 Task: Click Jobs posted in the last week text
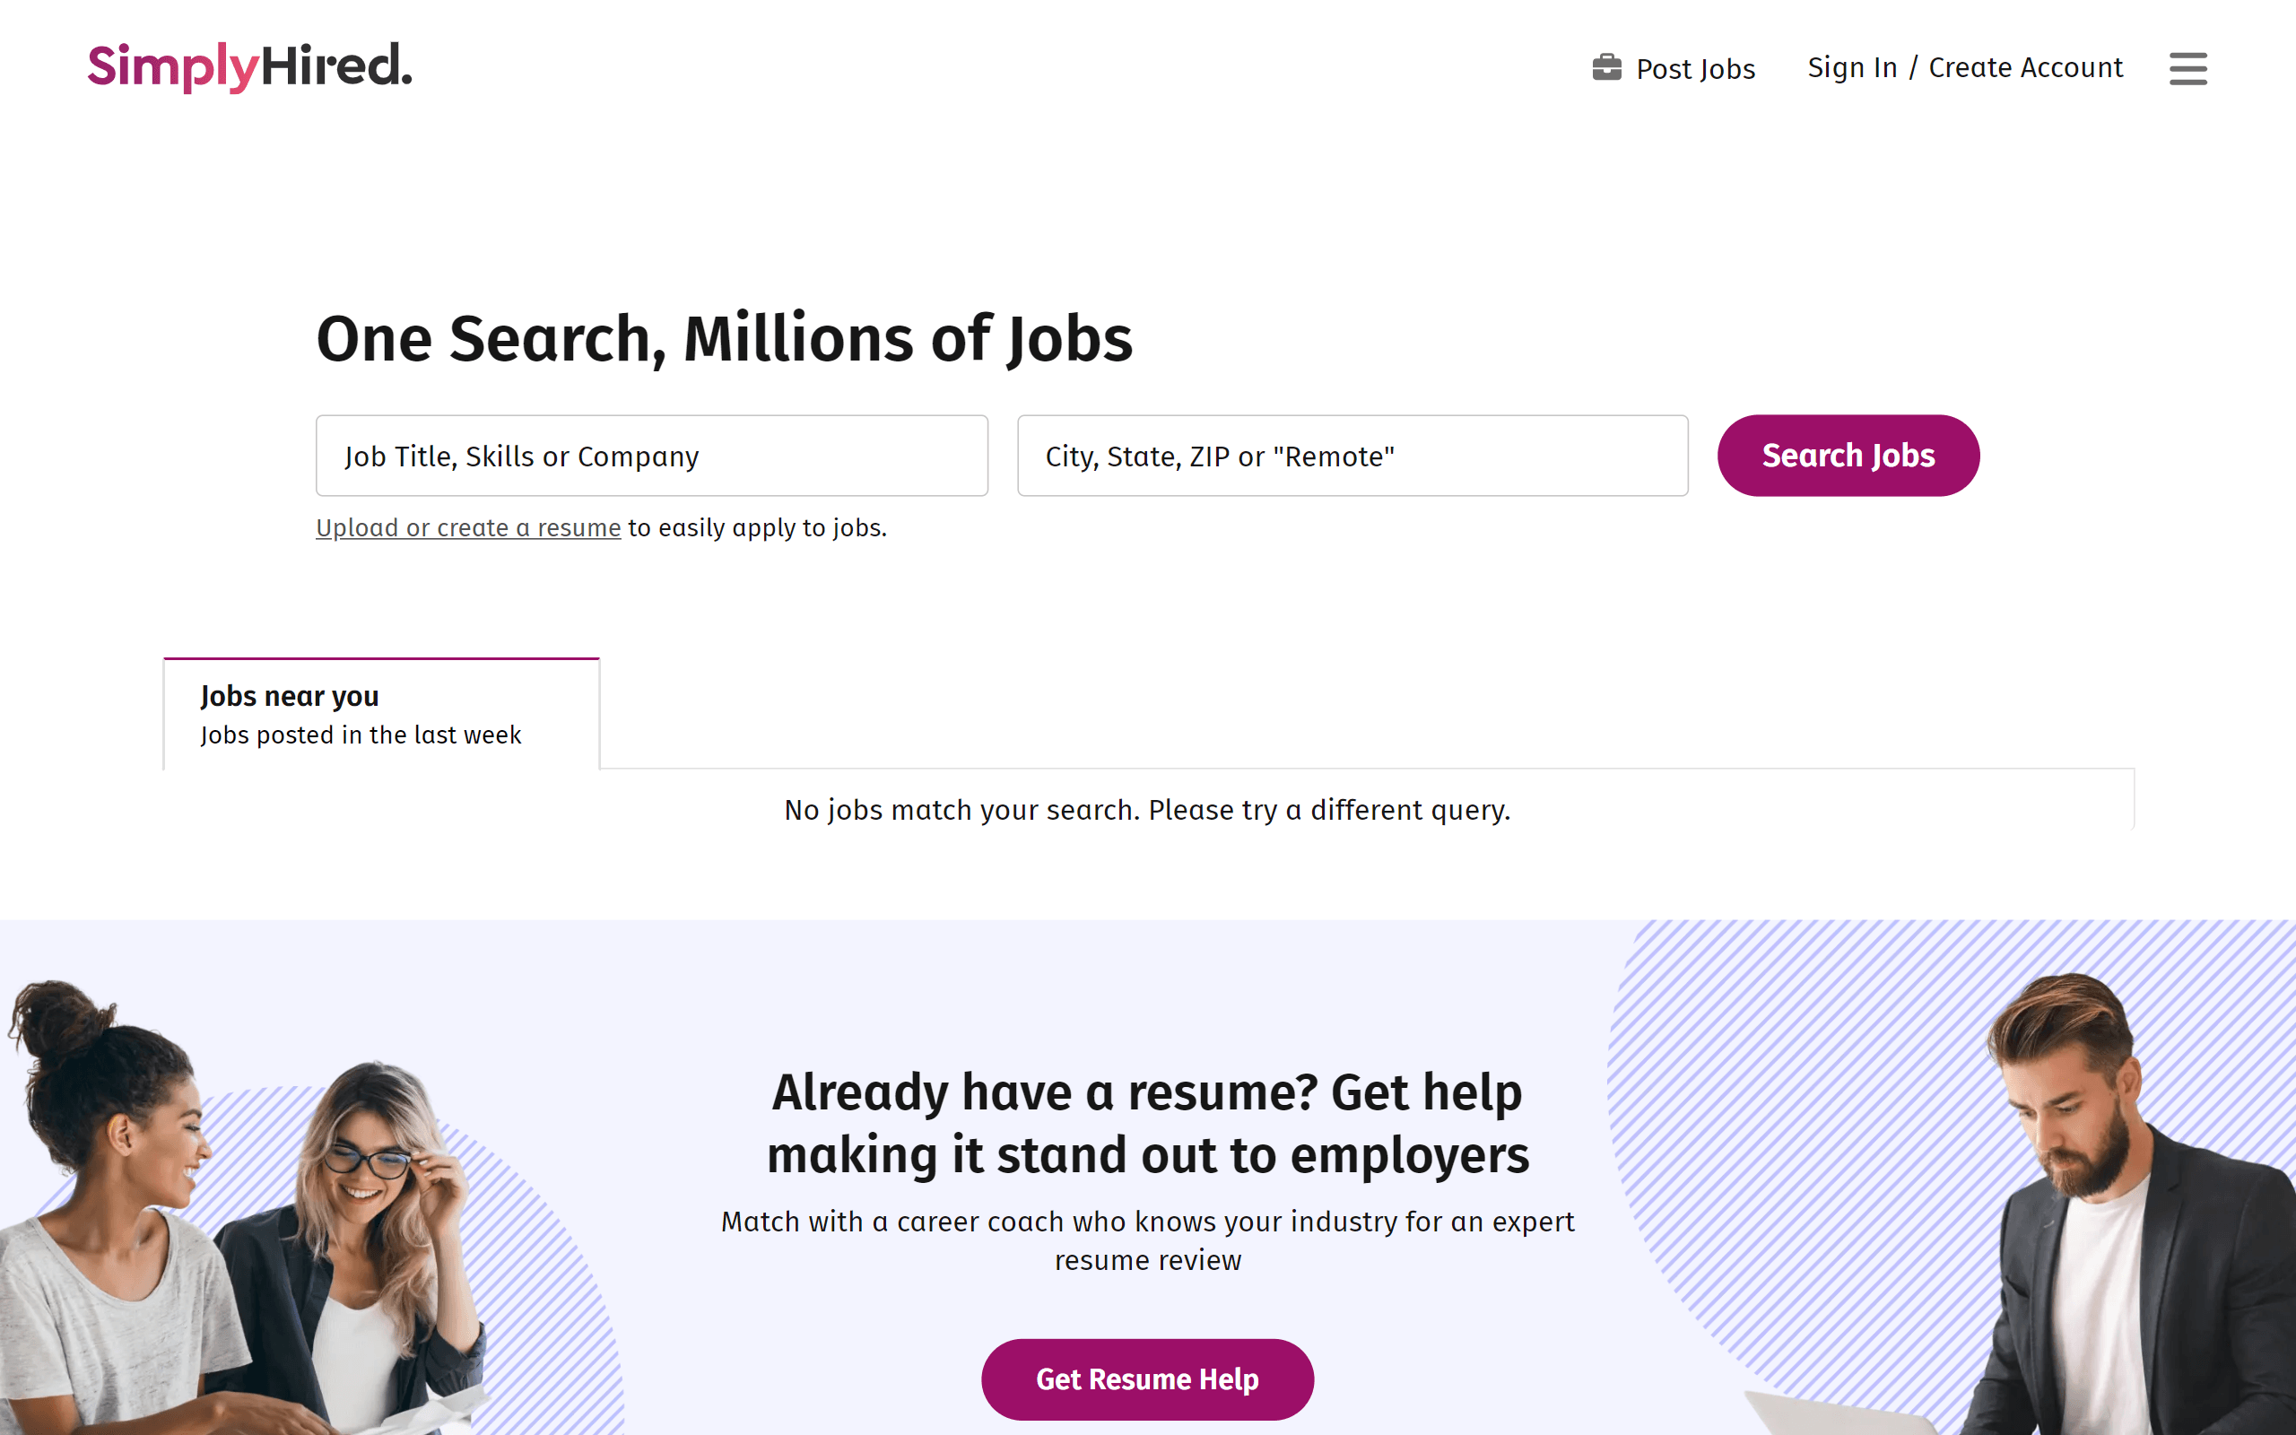(361, 734)
